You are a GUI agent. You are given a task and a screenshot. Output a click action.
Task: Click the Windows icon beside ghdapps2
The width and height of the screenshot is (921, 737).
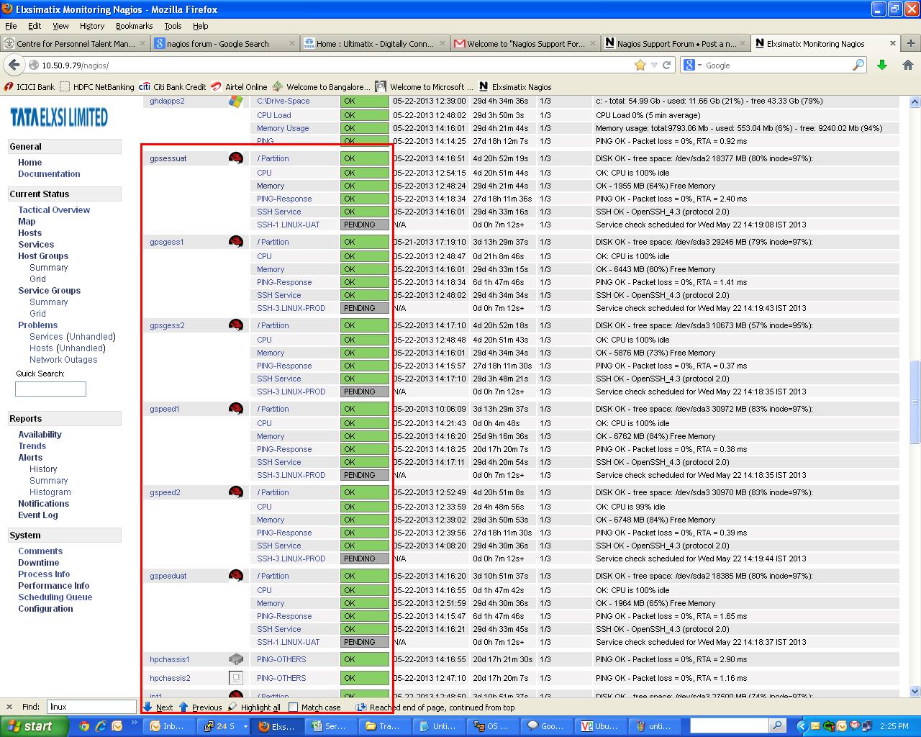click(235, 101)
